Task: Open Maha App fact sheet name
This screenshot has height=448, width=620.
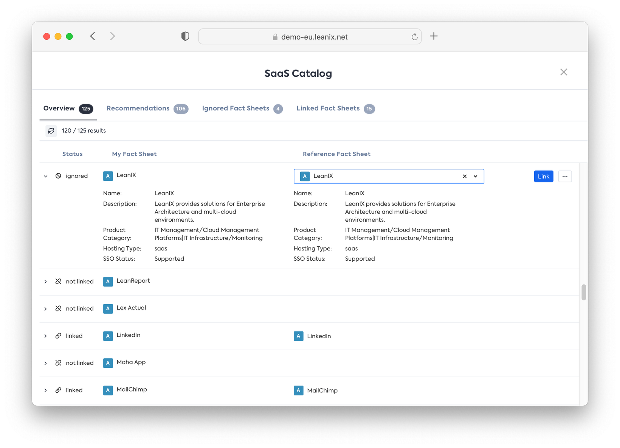Action: click(x=131, y=362)
